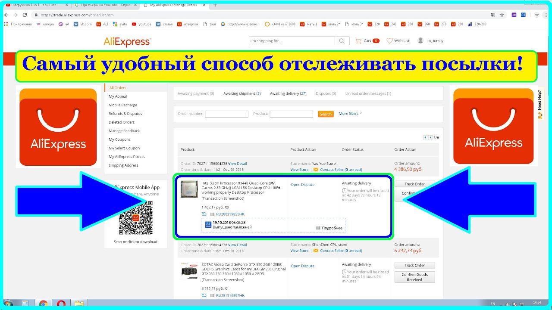
Task: Click the Order number input field
Action: [226, 114]
